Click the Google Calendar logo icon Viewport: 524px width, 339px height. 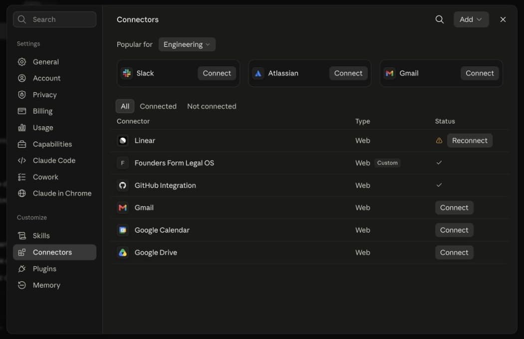[x=123, y=230]
